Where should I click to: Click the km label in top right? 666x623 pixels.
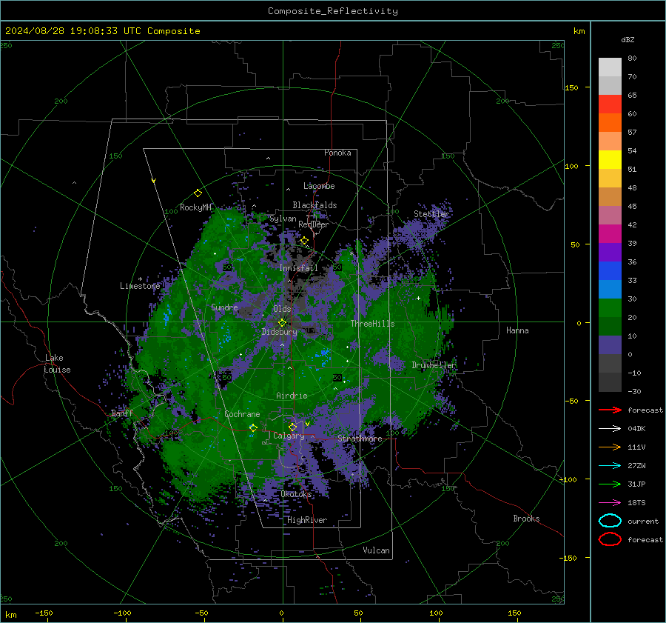click(x=579, y=31)
